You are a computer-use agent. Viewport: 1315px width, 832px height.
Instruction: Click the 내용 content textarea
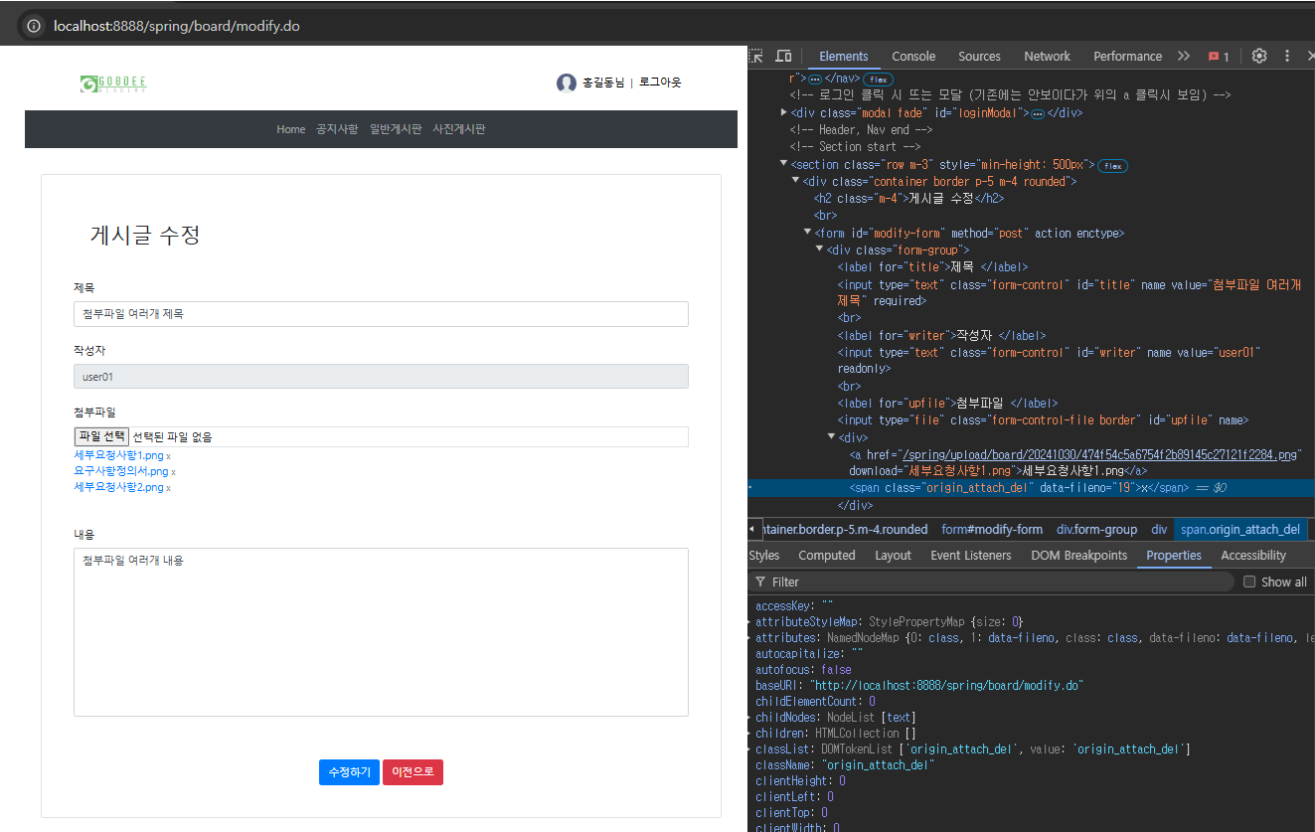tap(381, 632)
